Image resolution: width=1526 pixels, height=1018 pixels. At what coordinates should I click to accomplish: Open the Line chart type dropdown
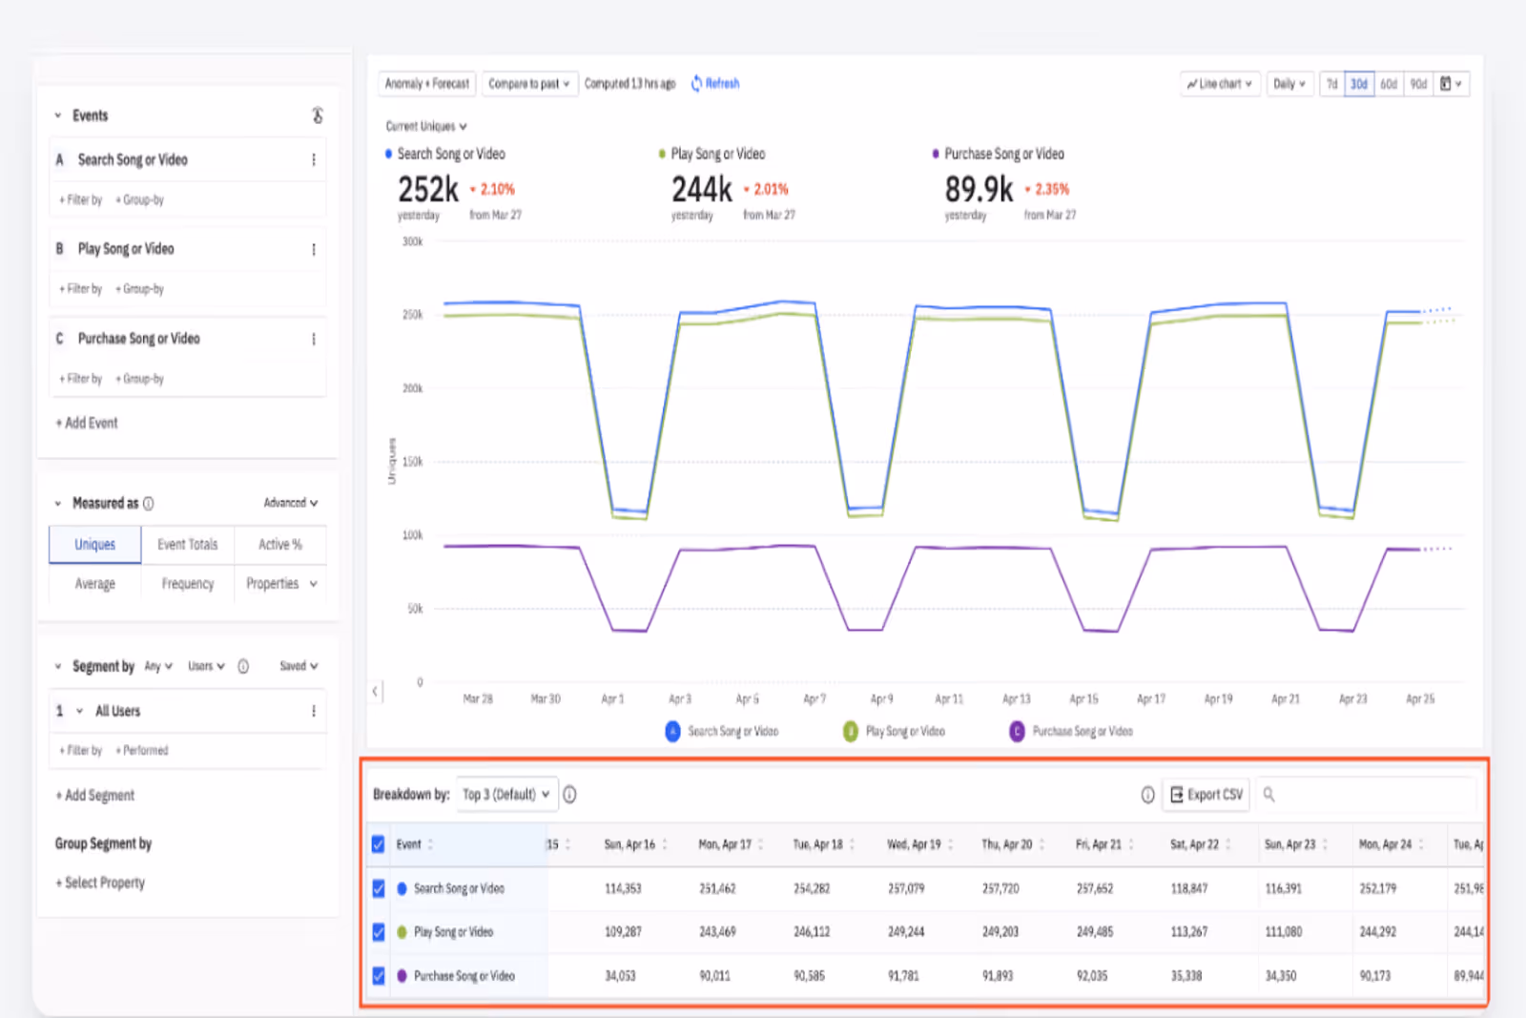[1220, 84]
